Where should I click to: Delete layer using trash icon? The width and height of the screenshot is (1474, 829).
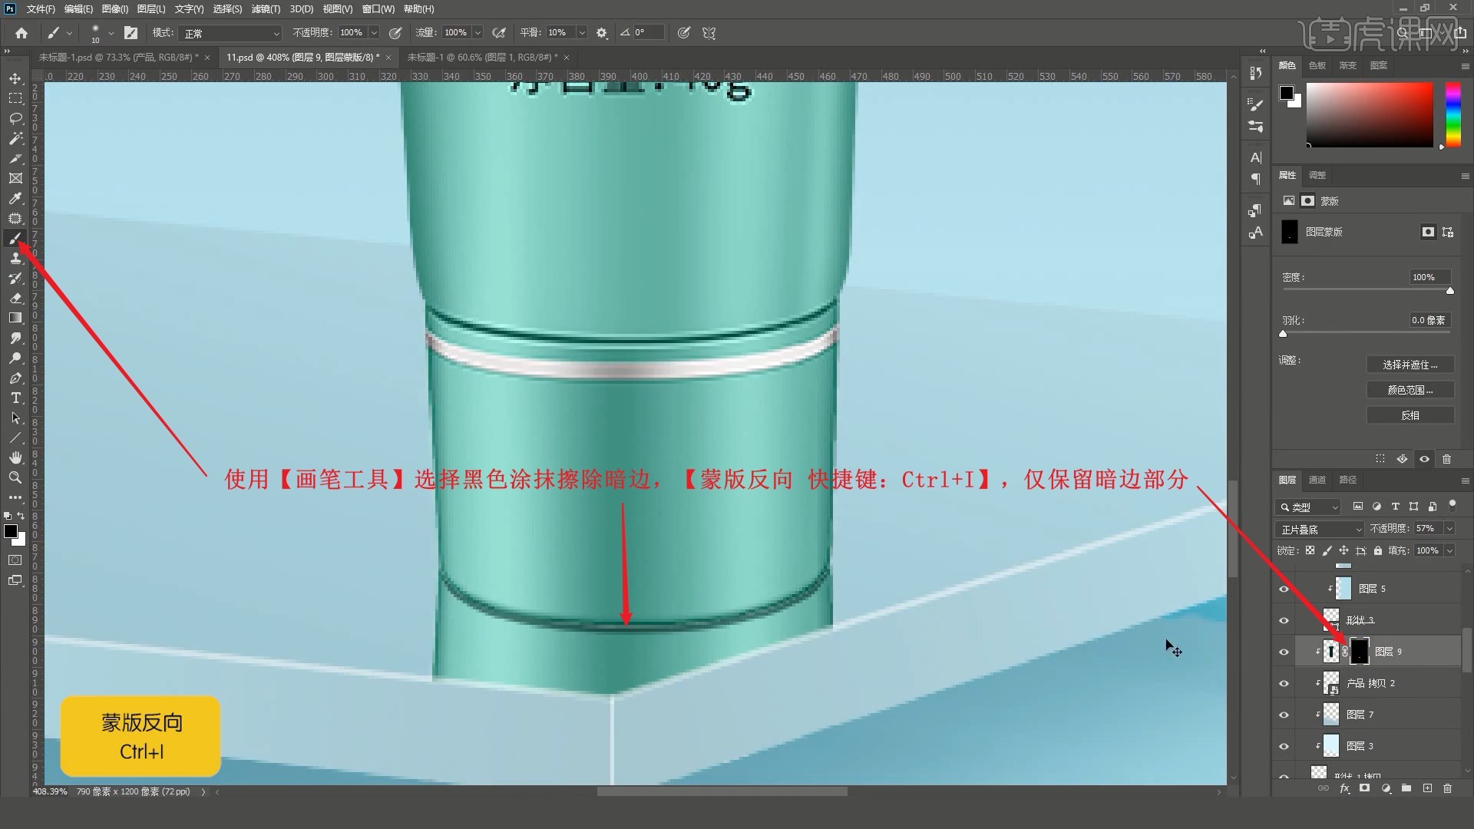[1447, 788]
